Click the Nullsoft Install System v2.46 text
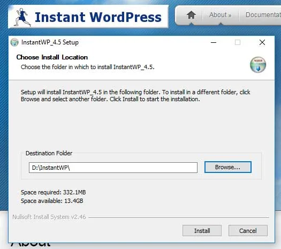 49,217
